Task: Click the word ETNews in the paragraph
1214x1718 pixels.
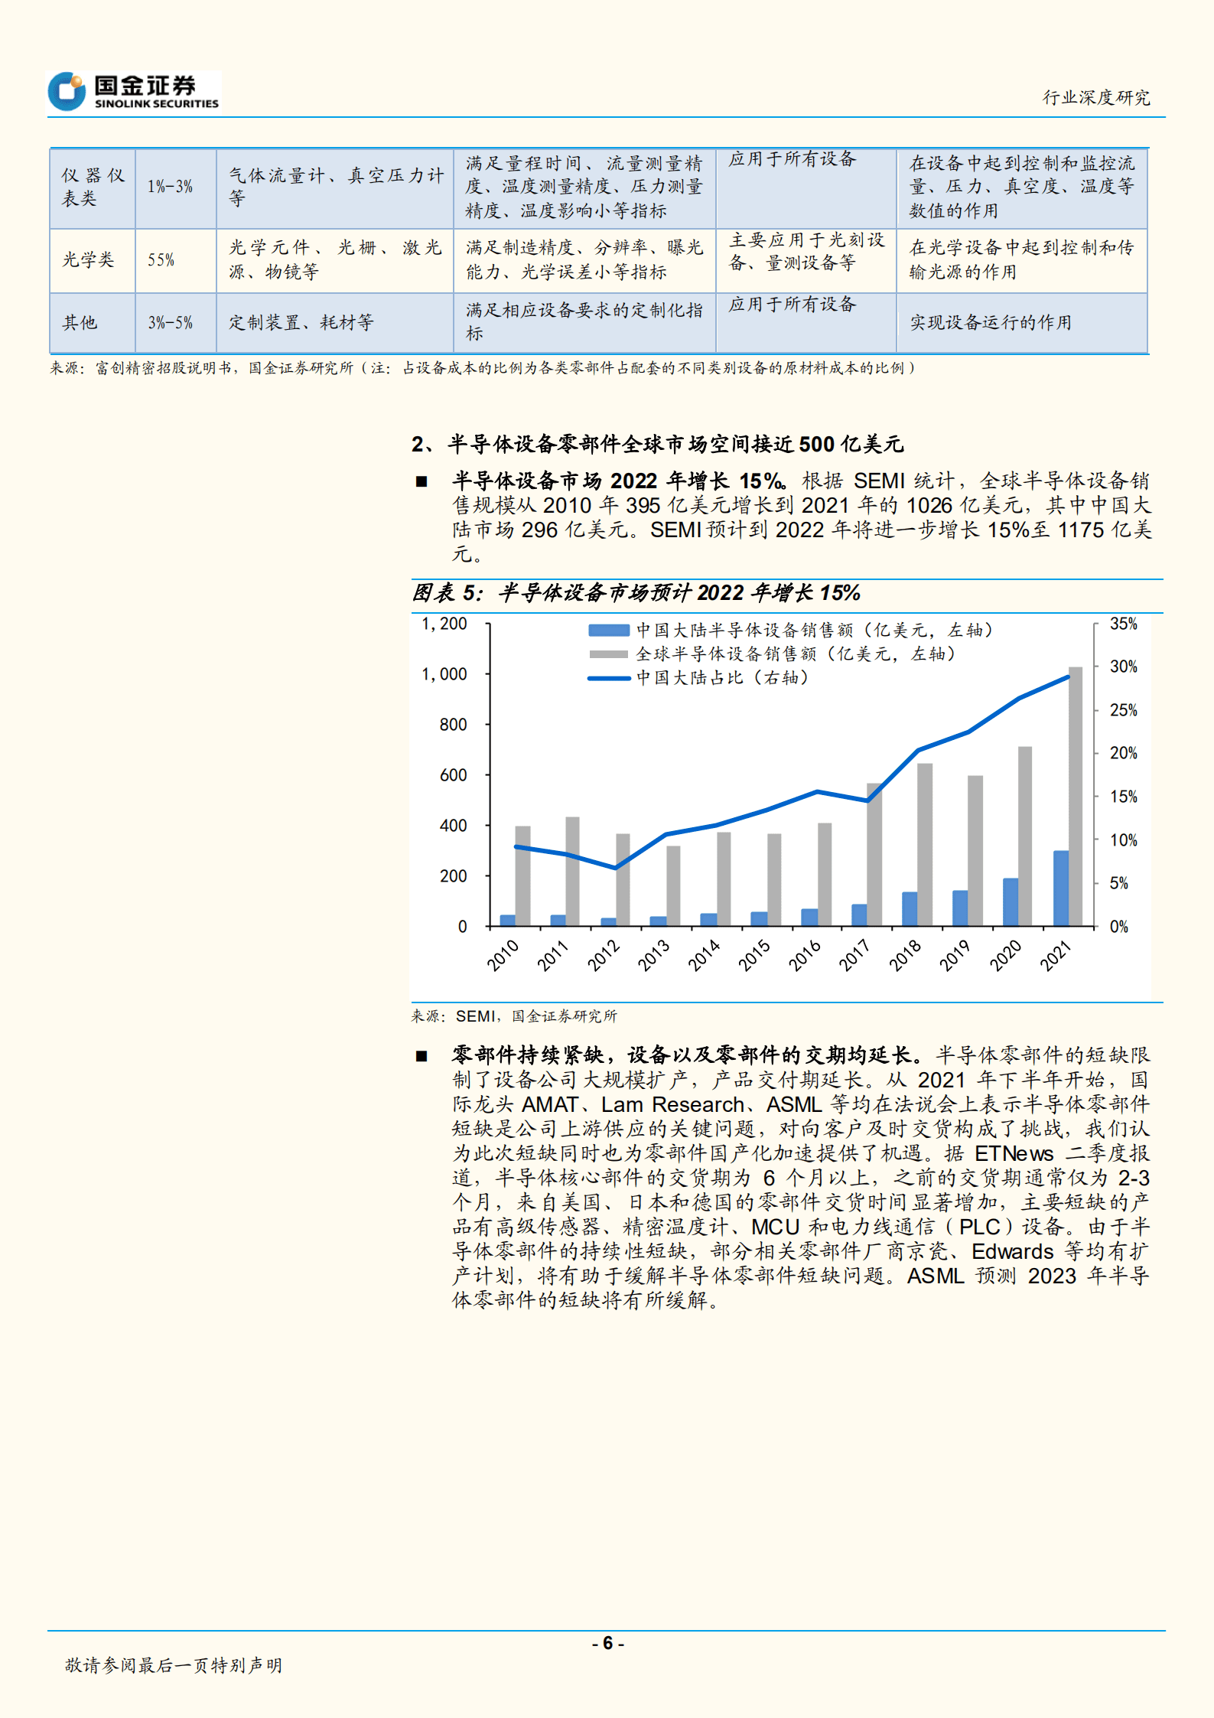Action: [x=1014, y=1153]
